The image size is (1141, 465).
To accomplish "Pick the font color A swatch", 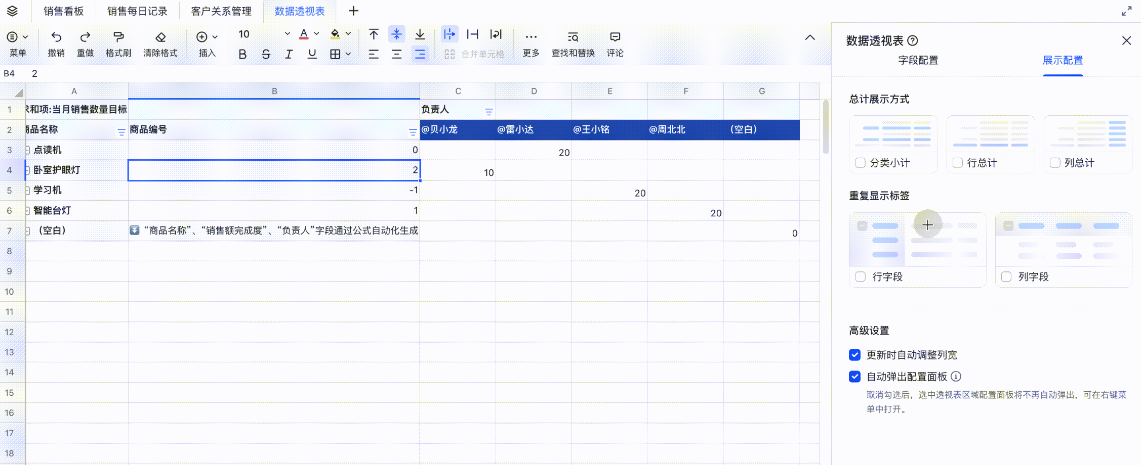I will [x=304, y=34].
